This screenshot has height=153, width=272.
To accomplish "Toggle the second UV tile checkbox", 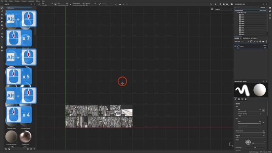I will coord(240,17).
